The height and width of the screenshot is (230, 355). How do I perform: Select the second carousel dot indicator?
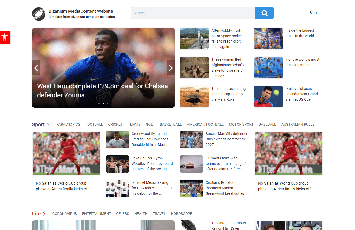(x=103, y=104)
